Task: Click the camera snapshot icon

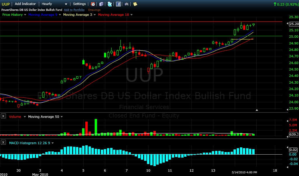Action: (127, 4)
